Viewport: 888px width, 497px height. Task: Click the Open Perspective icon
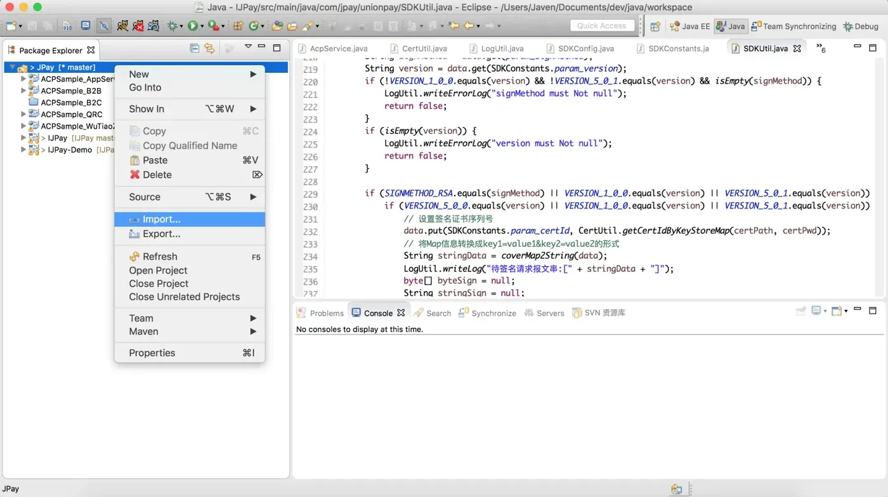(x=655, y=26)
